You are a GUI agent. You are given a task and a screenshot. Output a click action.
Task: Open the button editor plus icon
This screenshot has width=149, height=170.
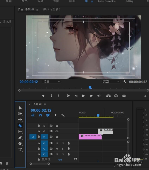(145, 96)
